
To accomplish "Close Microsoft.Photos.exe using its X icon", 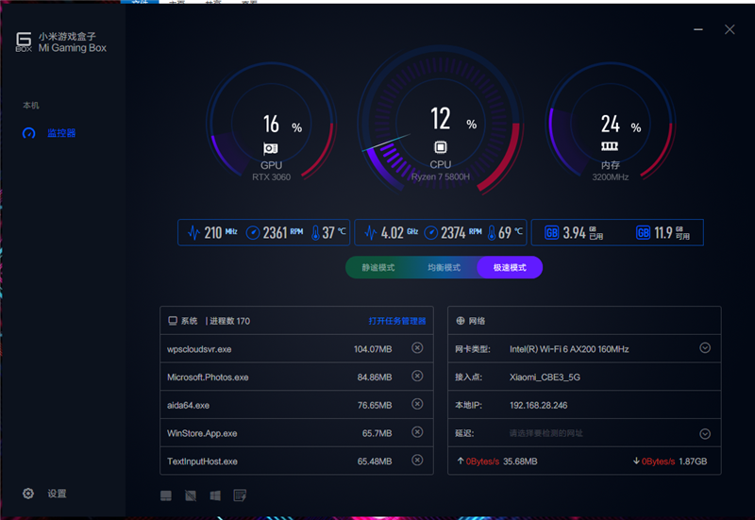I will pyautogui.click(x=417, y=376).
